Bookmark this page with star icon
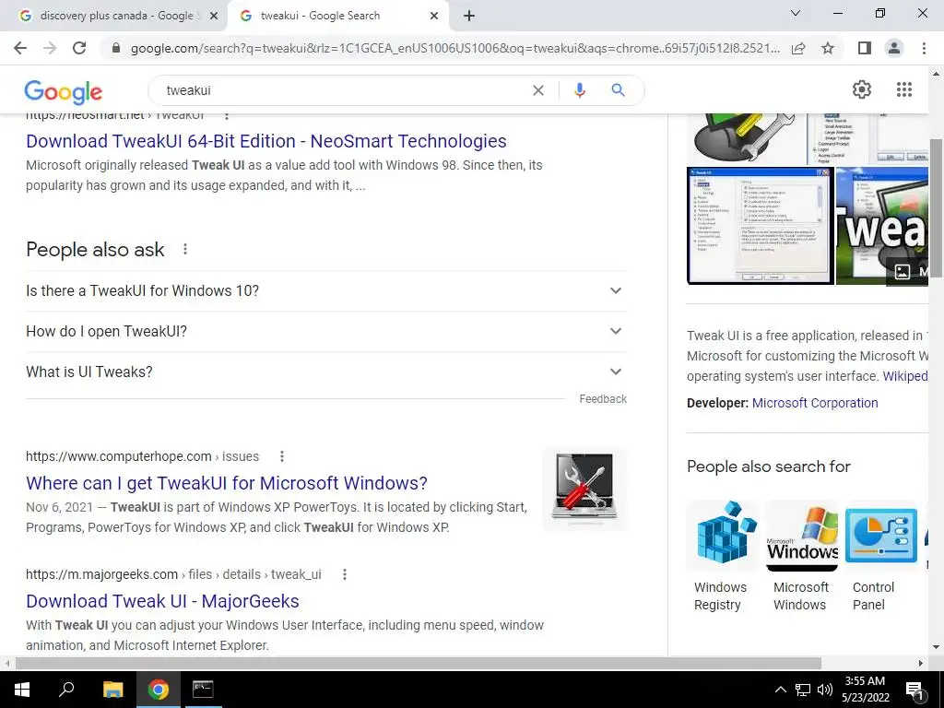Viewport: 944px width, 708px height. point(828,48)
